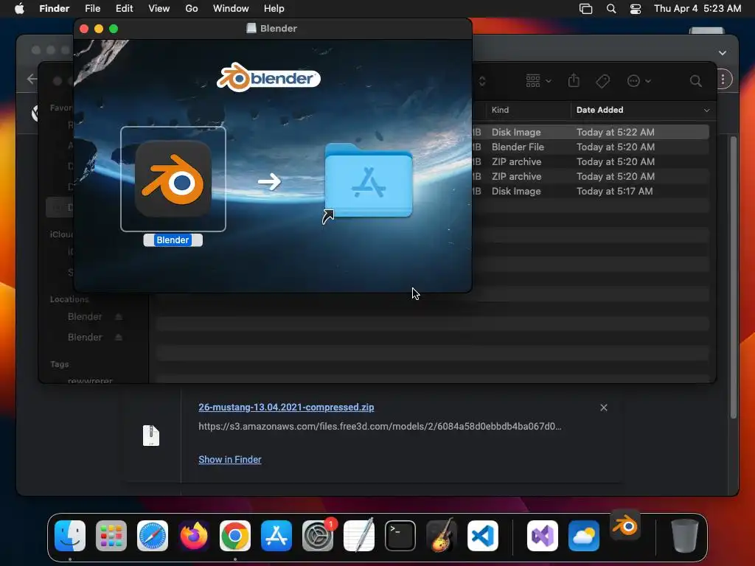Click the Chrome downloads page scrollbar
The image size is (755, 566).
733,277
